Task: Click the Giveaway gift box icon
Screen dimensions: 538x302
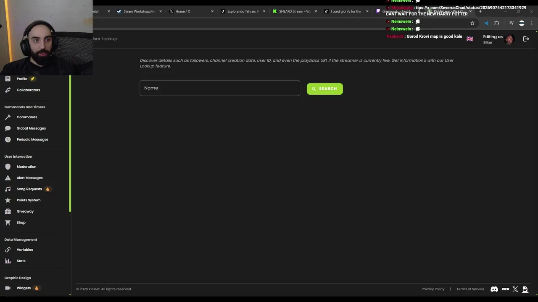Action: 8,211
